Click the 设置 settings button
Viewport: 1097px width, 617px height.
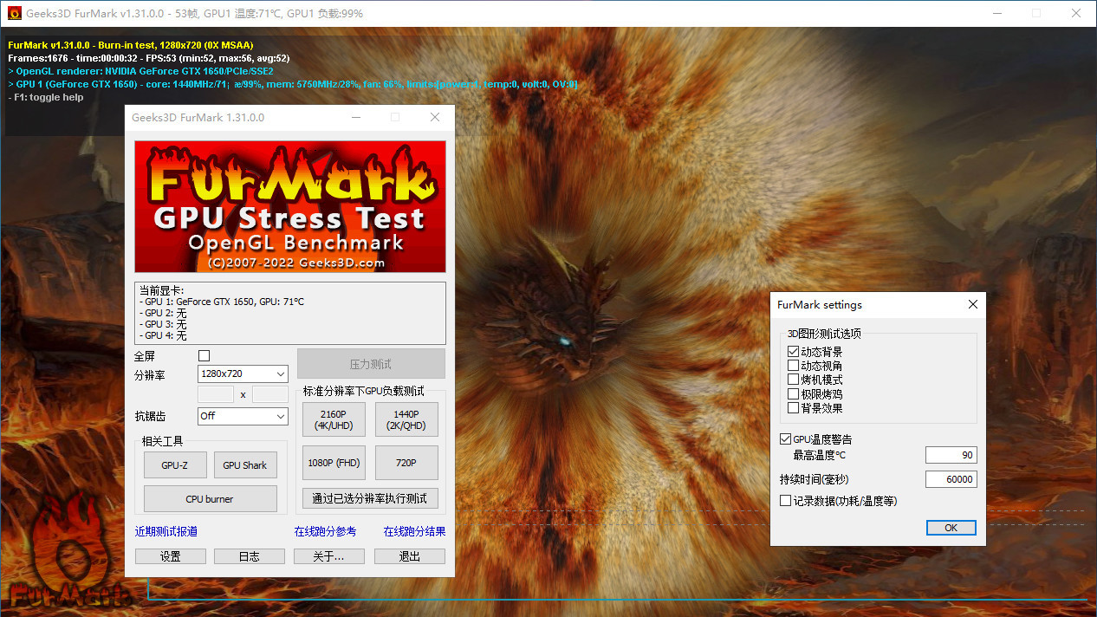pyautogui.click(x=171, y=556)
